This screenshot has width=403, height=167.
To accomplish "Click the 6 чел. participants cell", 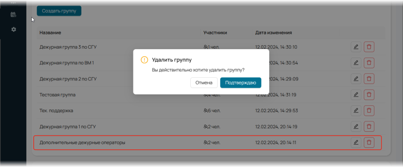I will pos(212,111).
